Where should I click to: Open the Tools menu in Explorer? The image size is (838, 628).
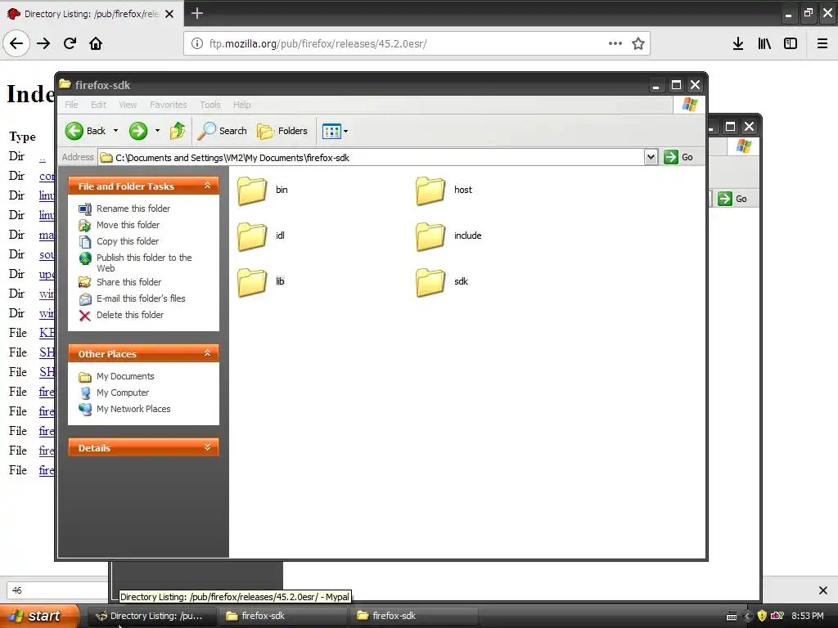pos(210,105)
